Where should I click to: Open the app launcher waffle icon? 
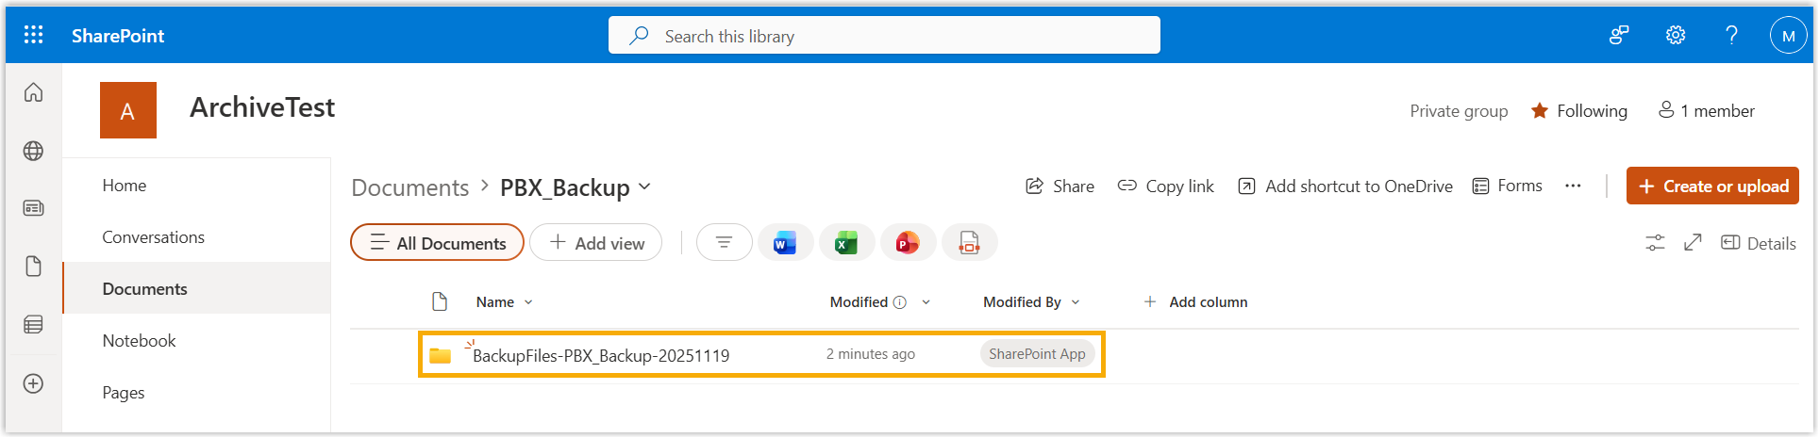pyautogui.click(x=34, y=35)
